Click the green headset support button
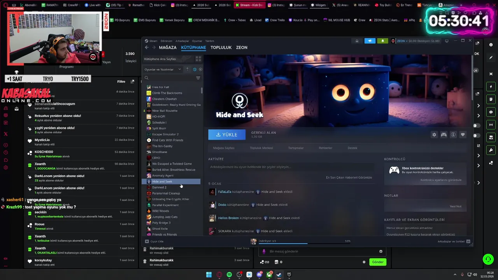The width and height of the screenshot is (498, 280). tap(488, 259)
